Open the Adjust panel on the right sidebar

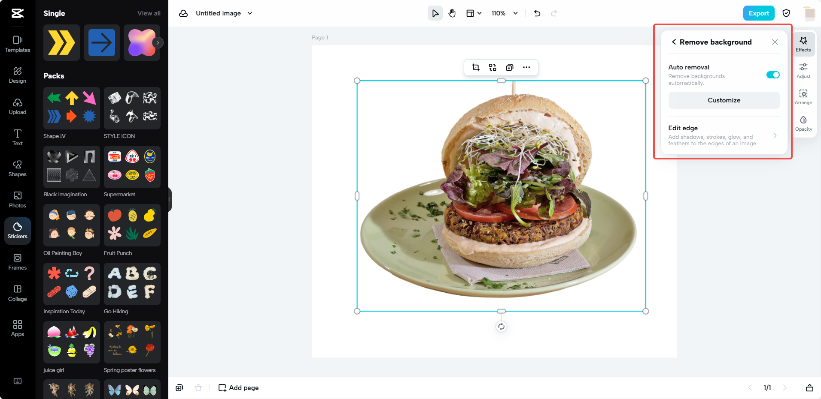point(803,70)
